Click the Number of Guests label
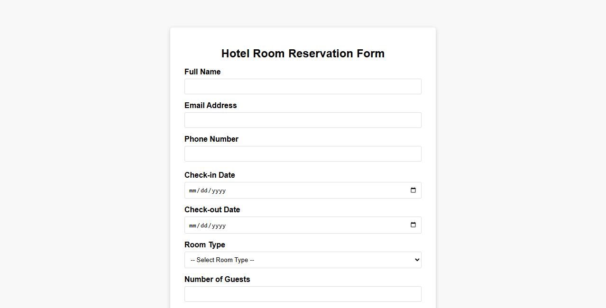Viewport: 606px width, 308px height. [x=217, y=279]
